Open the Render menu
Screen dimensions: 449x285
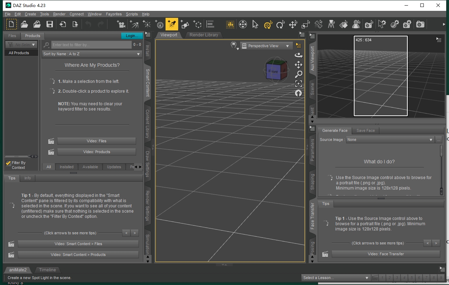[59, 14]
